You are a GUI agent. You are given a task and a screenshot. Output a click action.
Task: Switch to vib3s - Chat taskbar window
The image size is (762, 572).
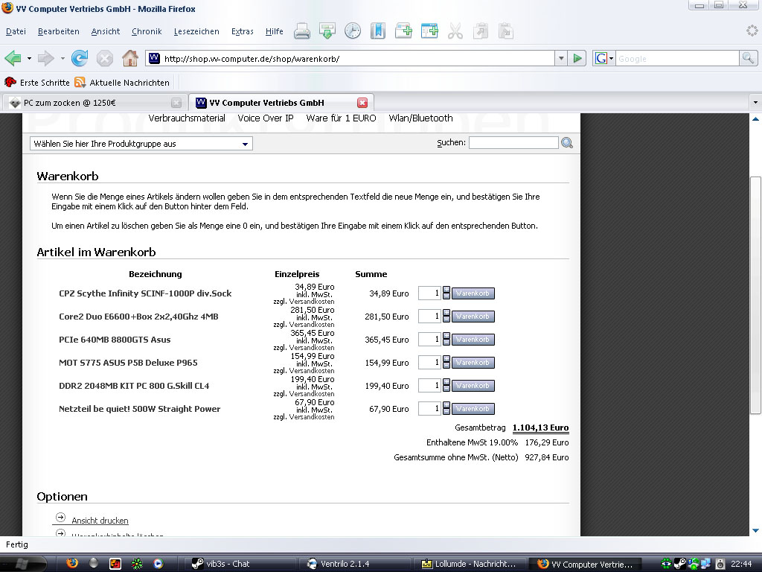pyautogui.click(x=240, y=564)
